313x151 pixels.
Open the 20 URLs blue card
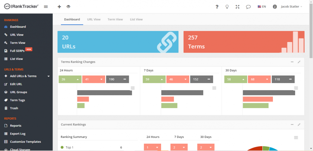(118, 42)
